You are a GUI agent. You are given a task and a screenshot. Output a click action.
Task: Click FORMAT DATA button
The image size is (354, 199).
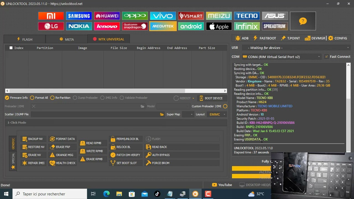click(x=62, y=139)
